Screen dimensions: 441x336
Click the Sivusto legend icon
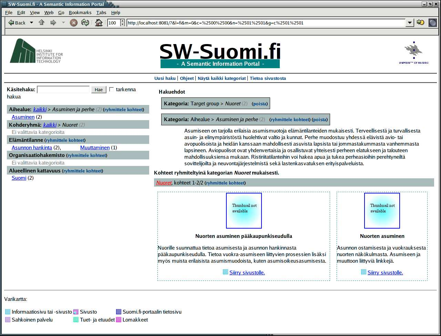pyautogui.click(x=76, y=312)
